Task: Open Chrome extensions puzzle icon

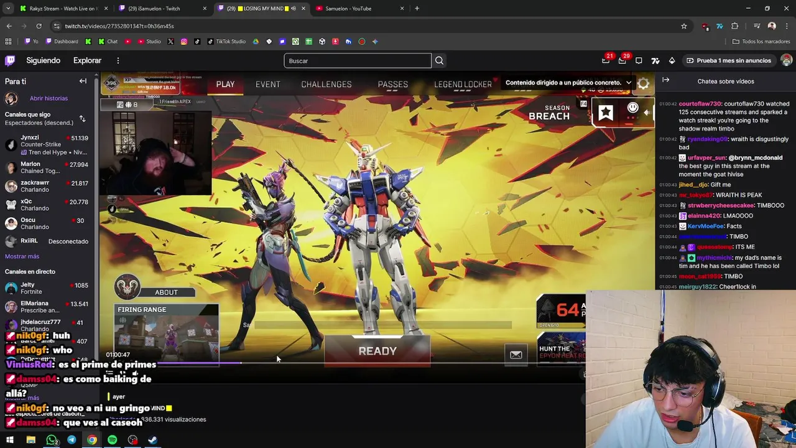Action: coord(734,26)
